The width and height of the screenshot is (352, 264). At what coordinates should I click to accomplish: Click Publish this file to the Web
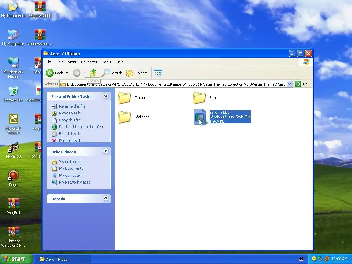81,127
